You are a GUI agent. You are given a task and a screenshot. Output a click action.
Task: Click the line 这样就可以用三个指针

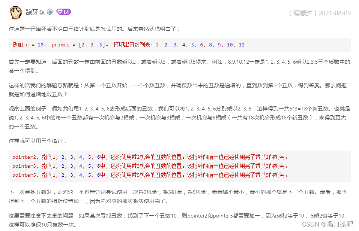point(38,141)
